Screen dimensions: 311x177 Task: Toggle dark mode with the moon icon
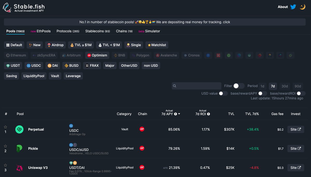(302, 7)
